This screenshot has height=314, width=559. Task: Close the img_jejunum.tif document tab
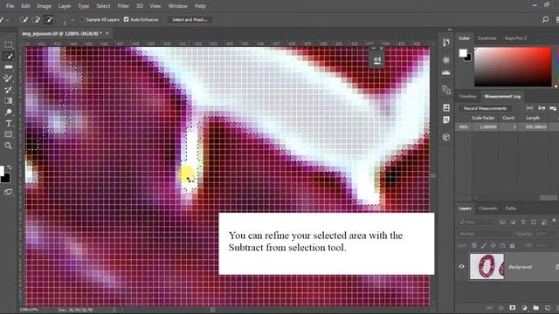click(x=107, y=33)
